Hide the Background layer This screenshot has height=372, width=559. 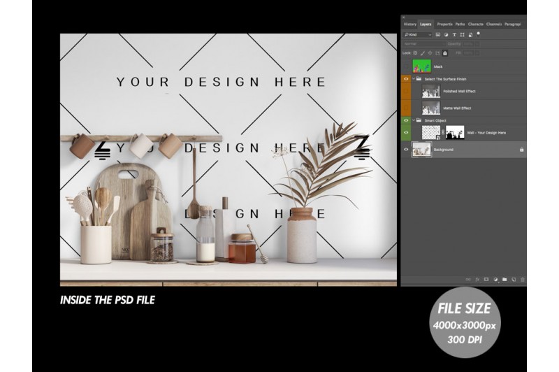coord(406,150)
